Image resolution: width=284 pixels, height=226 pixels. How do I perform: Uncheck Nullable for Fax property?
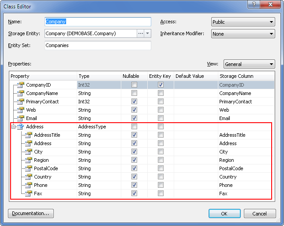[x=134, y=193]
